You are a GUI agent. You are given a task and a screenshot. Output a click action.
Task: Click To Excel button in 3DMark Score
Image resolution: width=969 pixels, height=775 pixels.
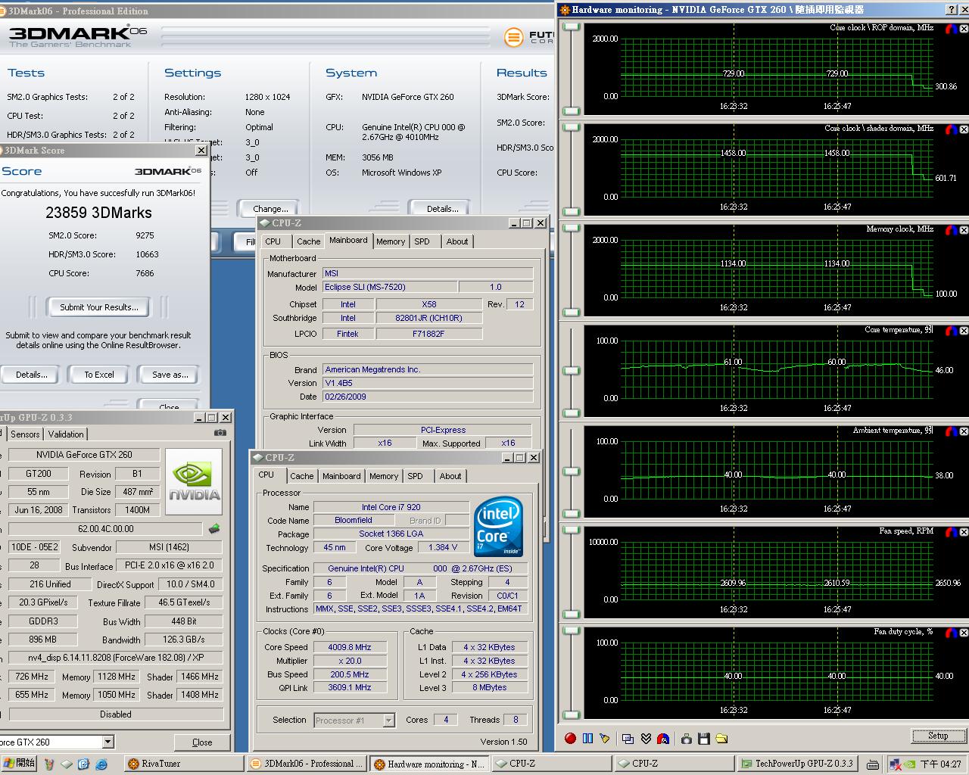click(x=99, y=375)
